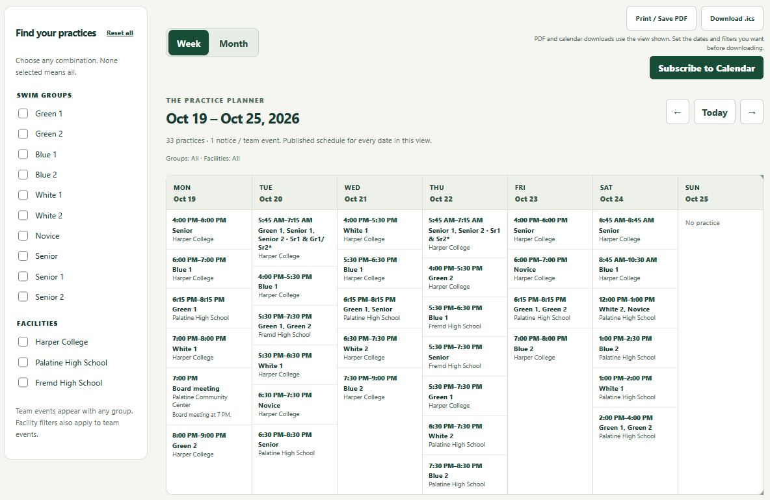This screenshot has height=500, width=770.
Task: Select the Senior group checkbox
Action: (23, 256)
